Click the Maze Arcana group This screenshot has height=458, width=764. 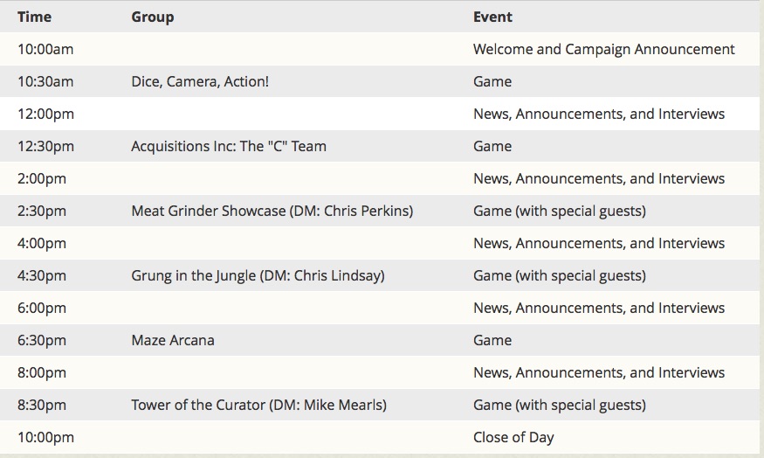173,341
